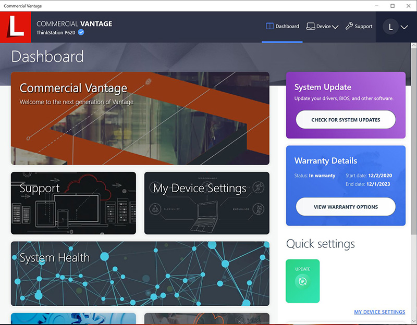Click the Dashboard panel icon in navigation

[x=269, y=26]
